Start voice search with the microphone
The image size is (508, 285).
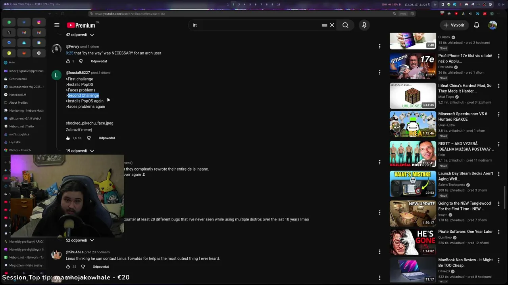pyautogui.click(x=364, y=25)
